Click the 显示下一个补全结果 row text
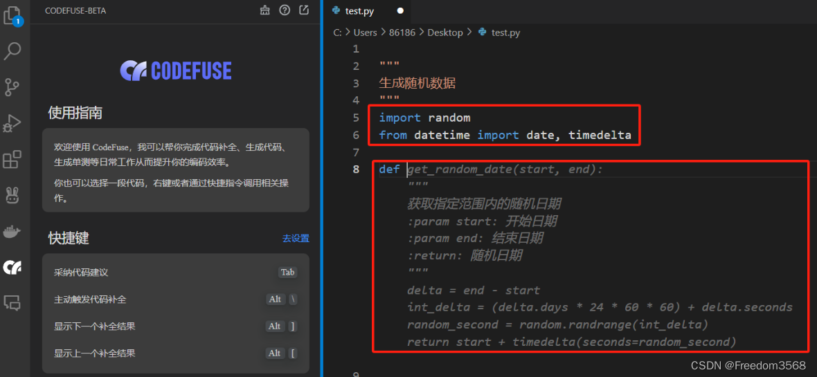This screenshot has height=377, width=817. (94, 327)
